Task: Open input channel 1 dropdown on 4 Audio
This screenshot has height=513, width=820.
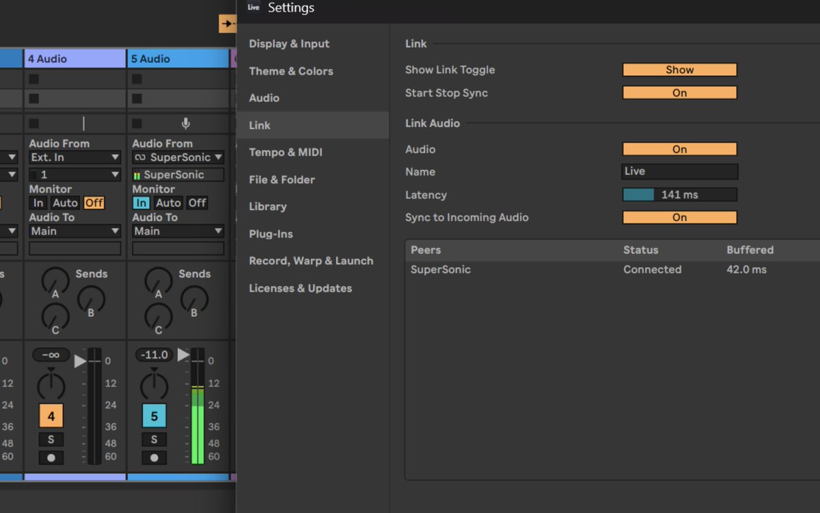Action: [75, 175]
